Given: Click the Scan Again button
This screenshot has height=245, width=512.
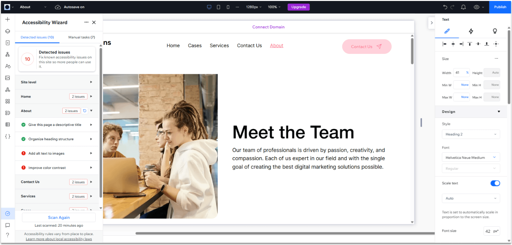Looking at the screenshot, I should click(59, 218).
